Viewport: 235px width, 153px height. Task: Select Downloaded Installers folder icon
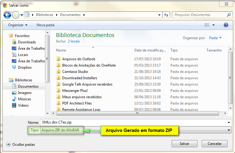point(58,78)
